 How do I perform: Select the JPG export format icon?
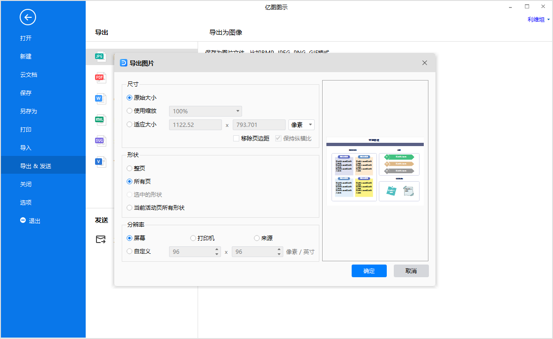pyautogui.click(x=100, y=57)
